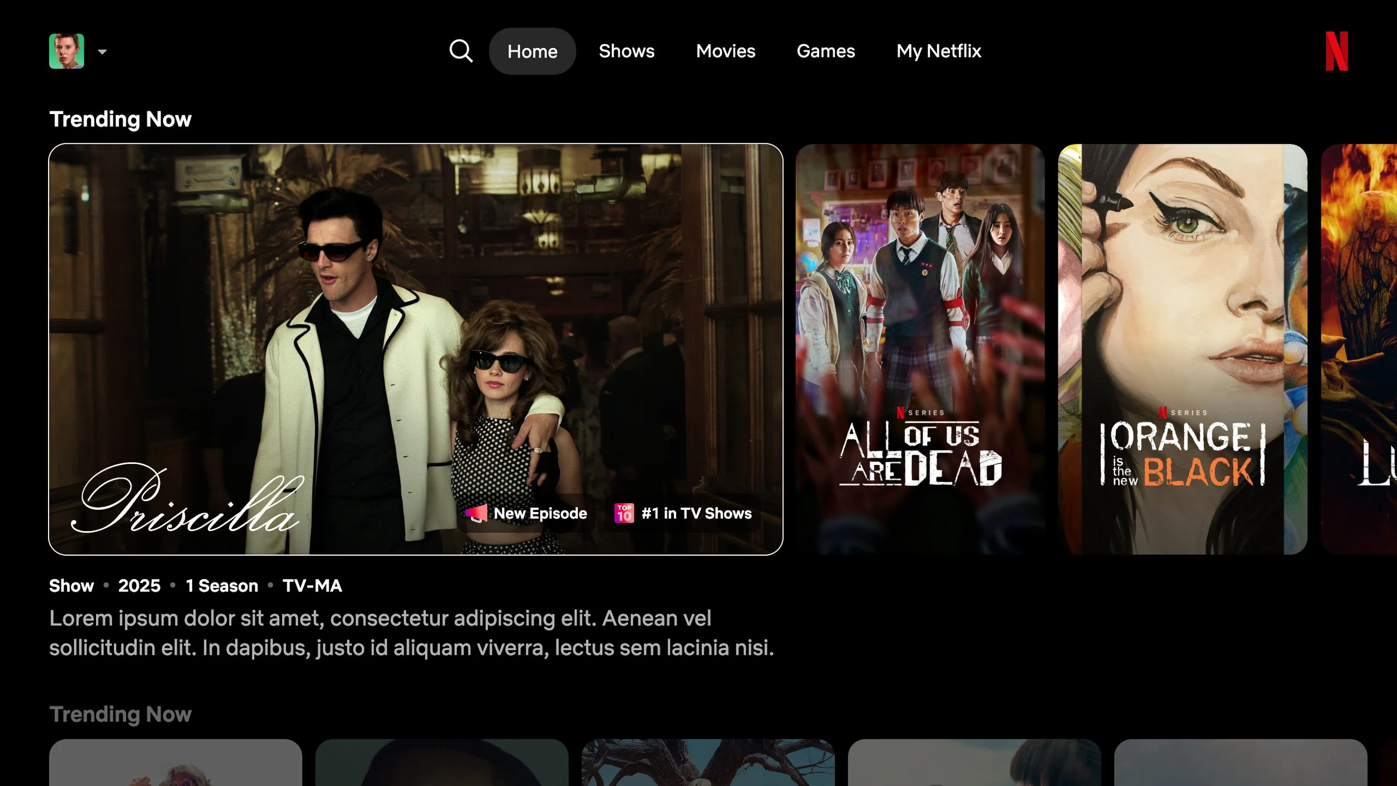The image size is (1397, 786).
Task: Click the red Netflix N logo
Action: [1336, 51]
